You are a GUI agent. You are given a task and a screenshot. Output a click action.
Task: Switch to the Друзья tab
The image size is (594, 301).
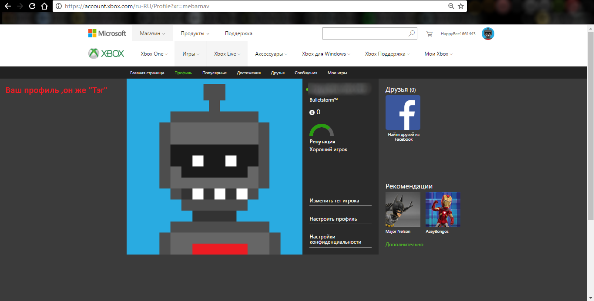[x=278, y=73]
